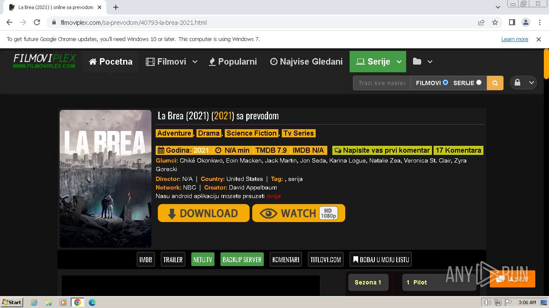Open Windows Media Player in taskbar
The image size is (549, 308).
[63, 302]
